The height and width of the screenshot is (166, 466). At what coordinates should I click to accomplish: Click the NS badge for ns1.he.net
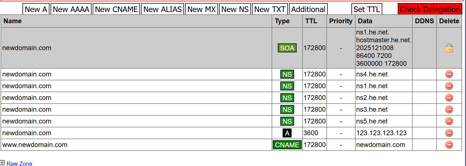[287, 86]
